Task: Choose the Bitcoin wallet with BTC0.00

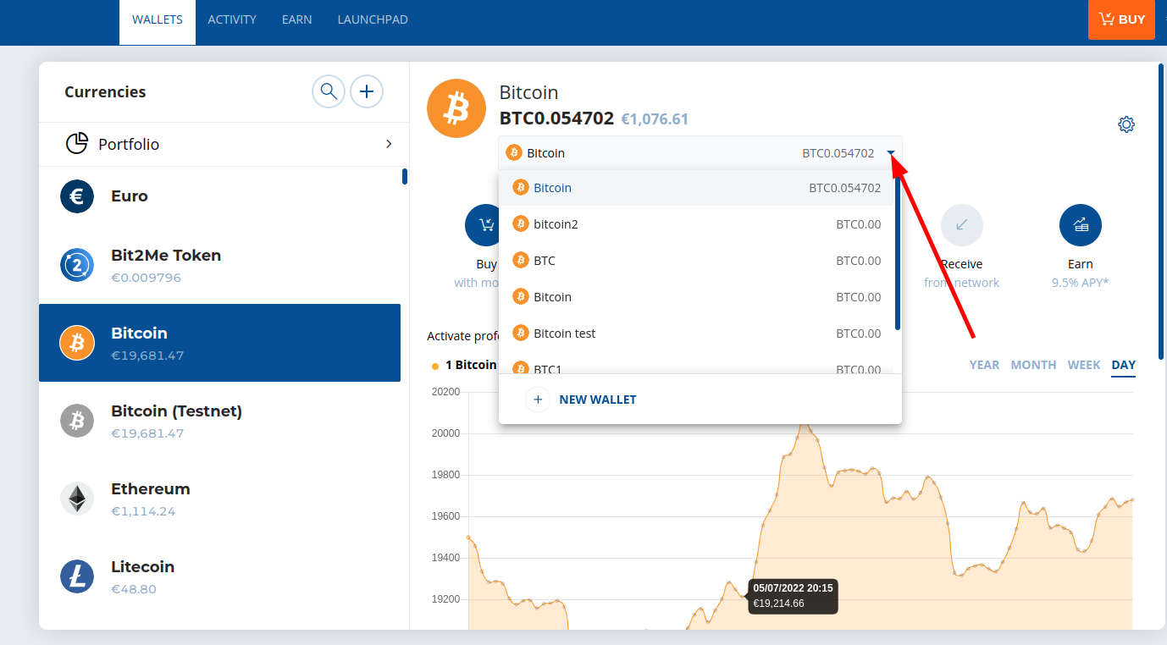Action: (697, 297)
